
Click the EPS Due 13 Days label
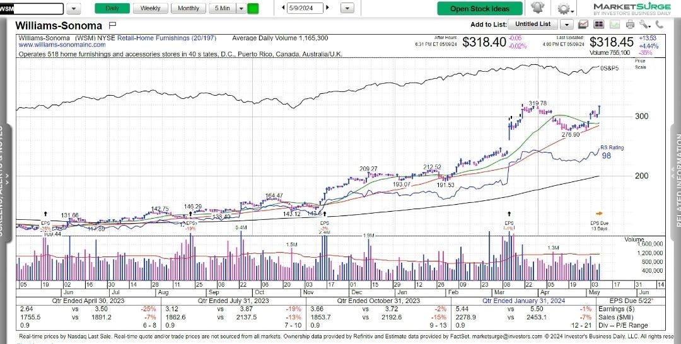point(599,226)
